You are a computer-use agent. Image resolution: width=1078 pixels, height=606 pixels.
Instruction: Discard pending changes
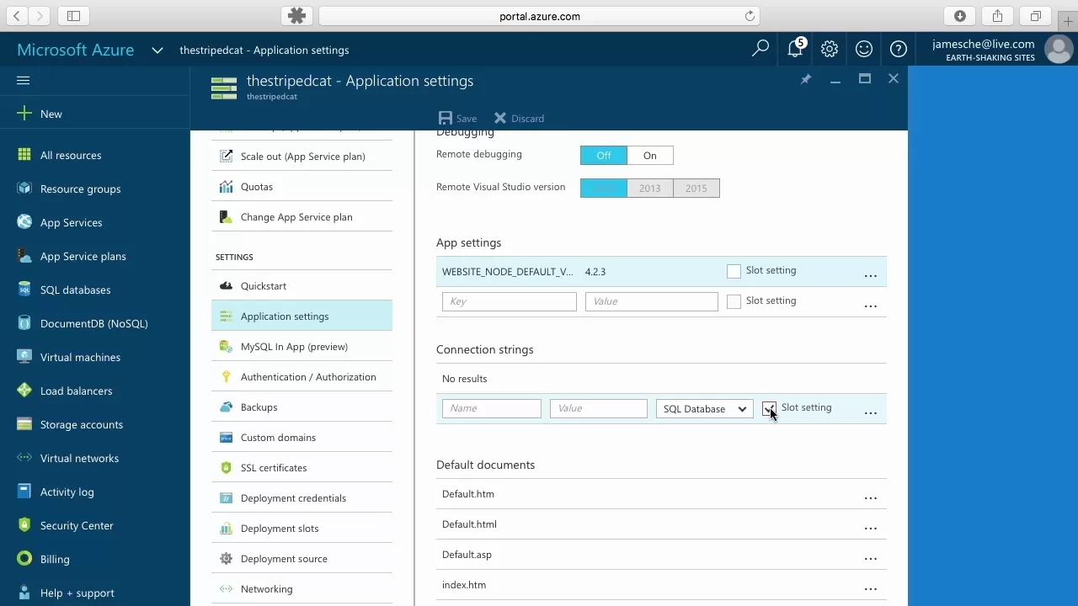[519, 118]
